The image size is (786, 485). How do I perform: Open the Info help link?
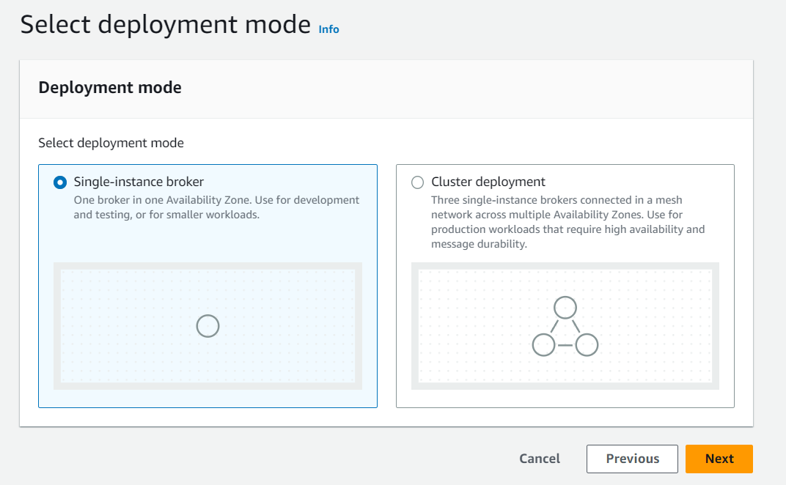[x=328, y=29]
